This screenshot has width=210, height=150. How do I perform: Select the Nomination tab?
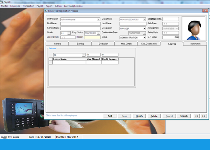pyautogui.click(x=195, y=44)
